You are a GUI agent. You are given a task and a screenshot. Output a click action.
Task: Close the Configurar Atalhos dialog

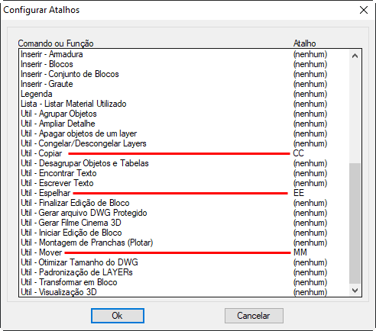pos(364,10)
